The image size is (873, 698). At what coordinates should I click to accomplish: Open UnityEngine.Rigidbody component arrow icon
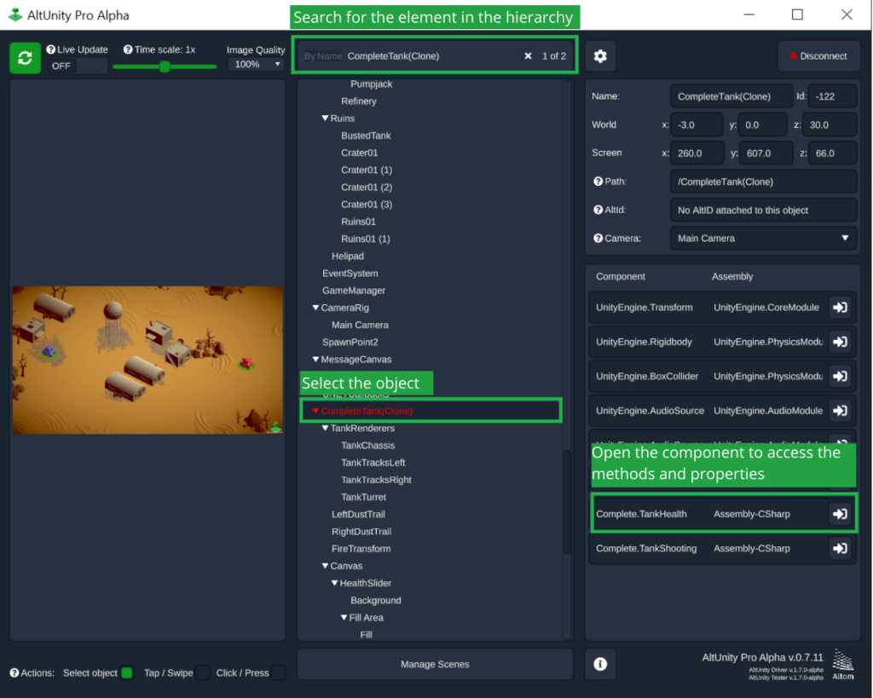click(x=840, y=342)
